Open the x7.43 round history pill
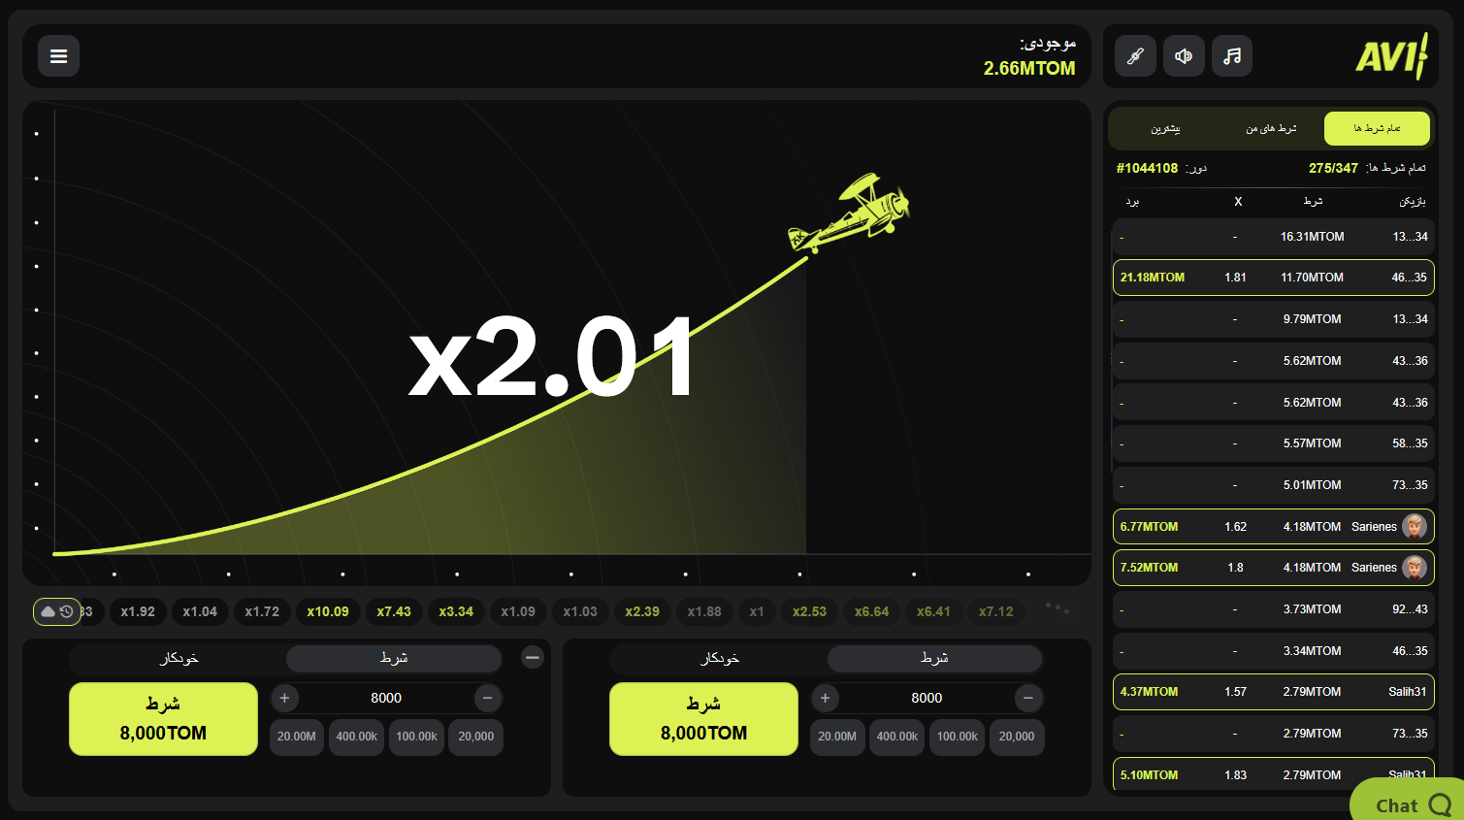Screen dimensions: 1464x820 pos(394,611)
